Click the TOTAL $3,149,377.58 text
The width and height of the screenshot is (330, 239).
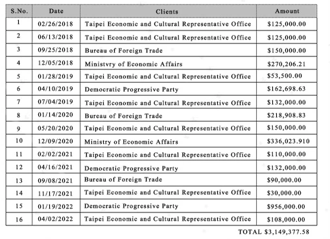point(274,232)
